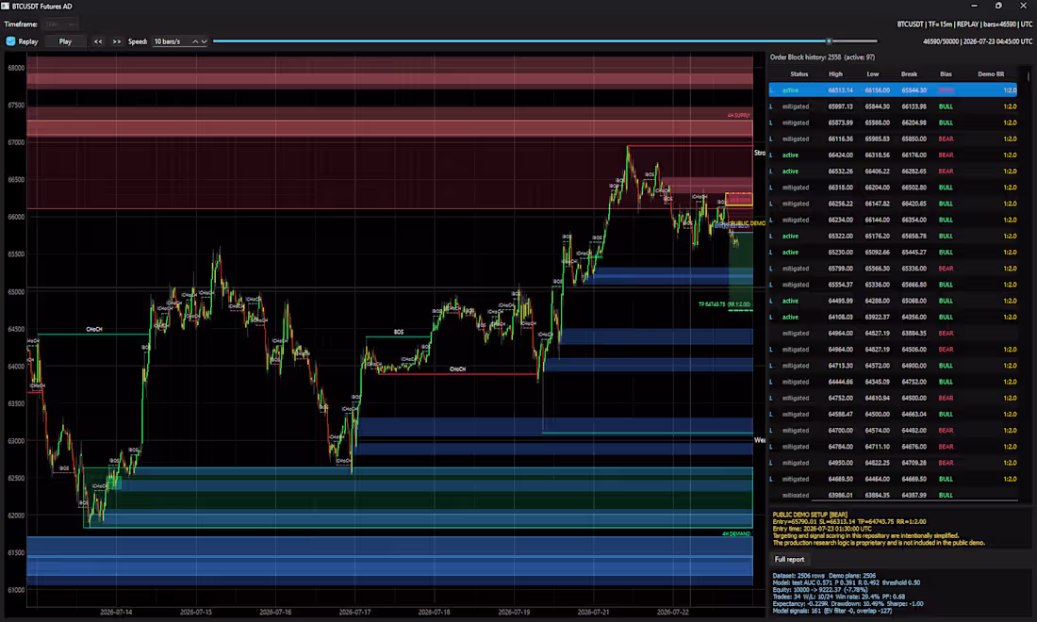The height and width of the screenshot is (622, 1037).
Task: Select the BEAR row with High 66116.36
Action: (x=893, y=139)
